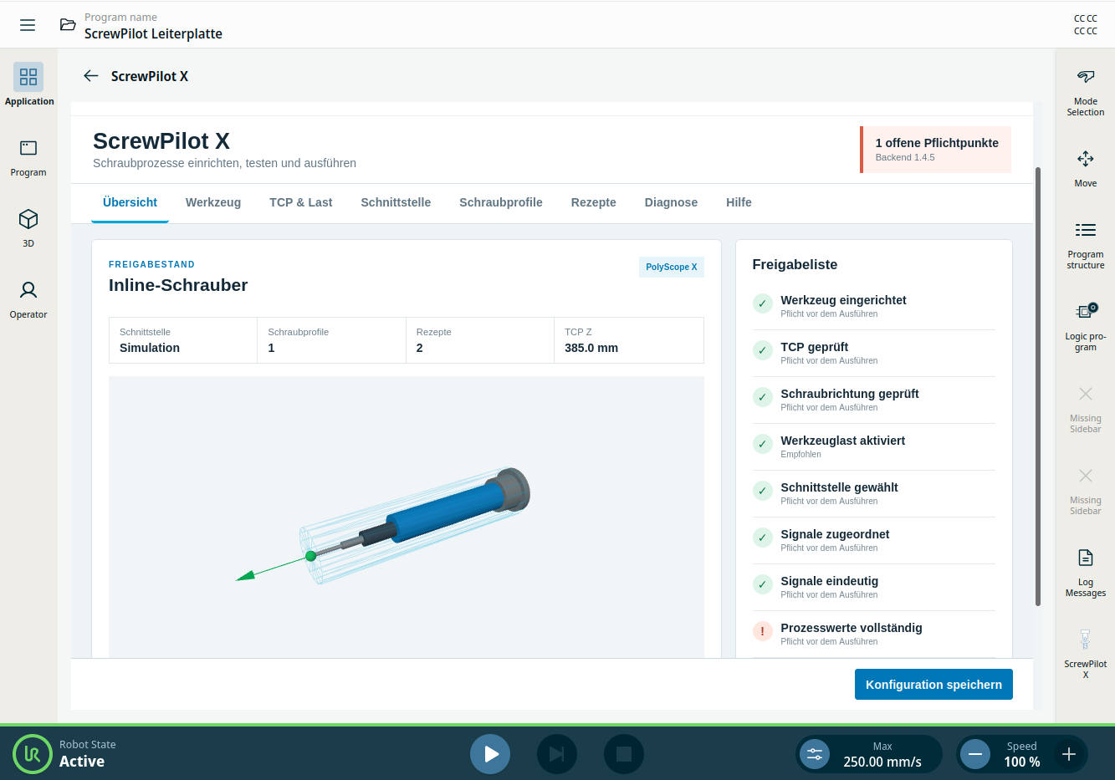
Task: Open Mode Selection sidebar
Action: tap(1086, 92)
